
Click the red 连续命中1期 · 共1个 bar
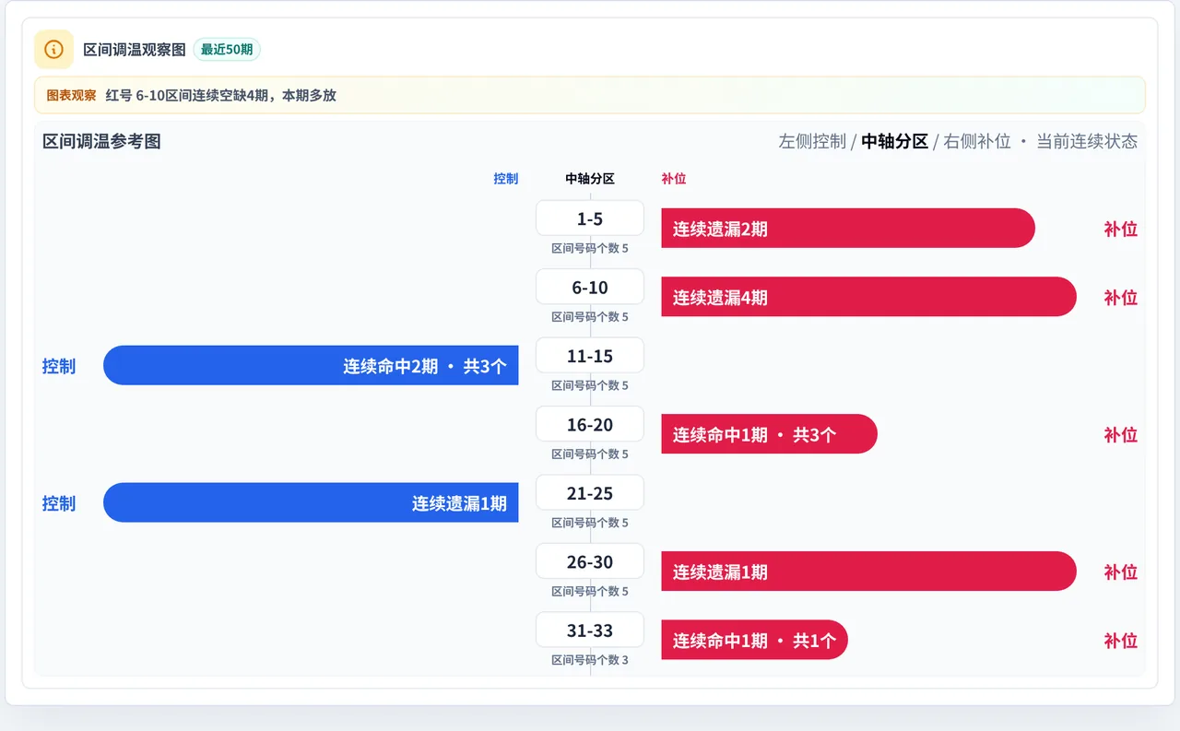(754, 641)
